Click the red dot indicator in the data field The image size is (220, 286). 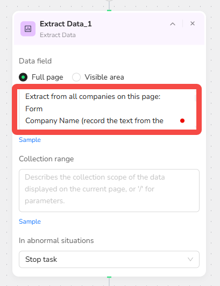(182, 121)
